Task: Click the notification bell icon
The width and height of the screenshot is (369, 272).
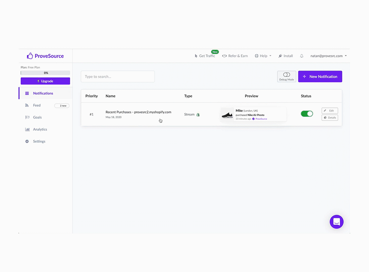Action: (x=302, y=56)
